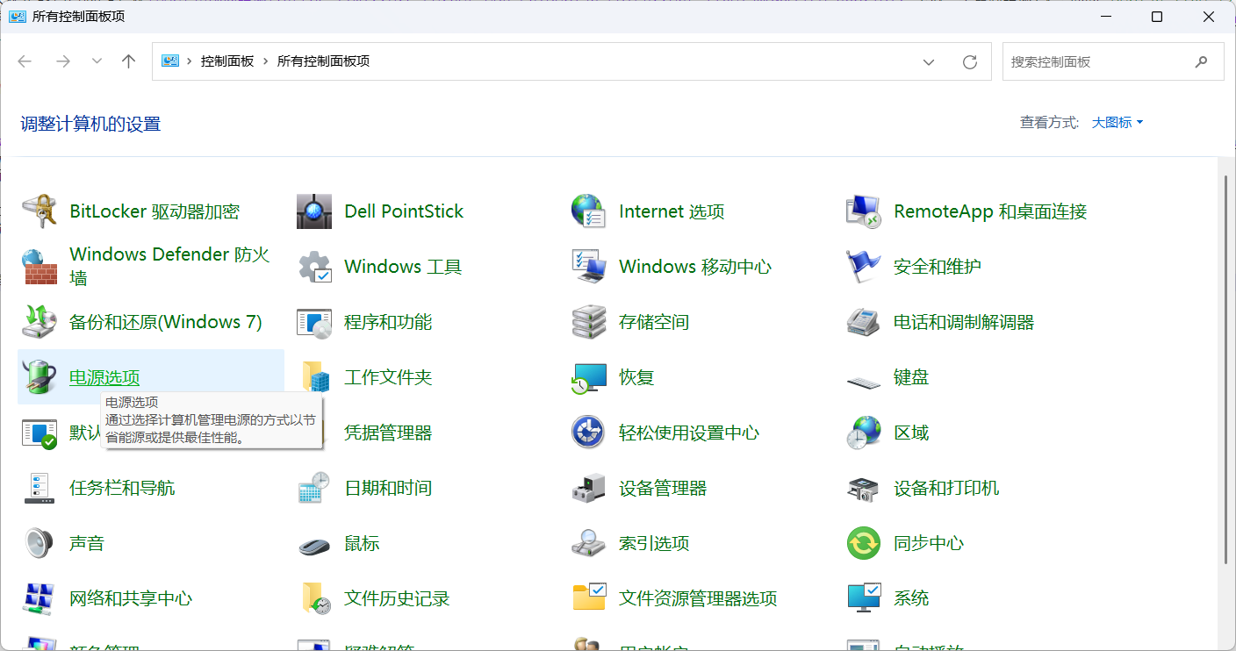Open the 程序和功能 link
Image resolution: width=1236 pixels, height=651 pixels.
point(388,322)
